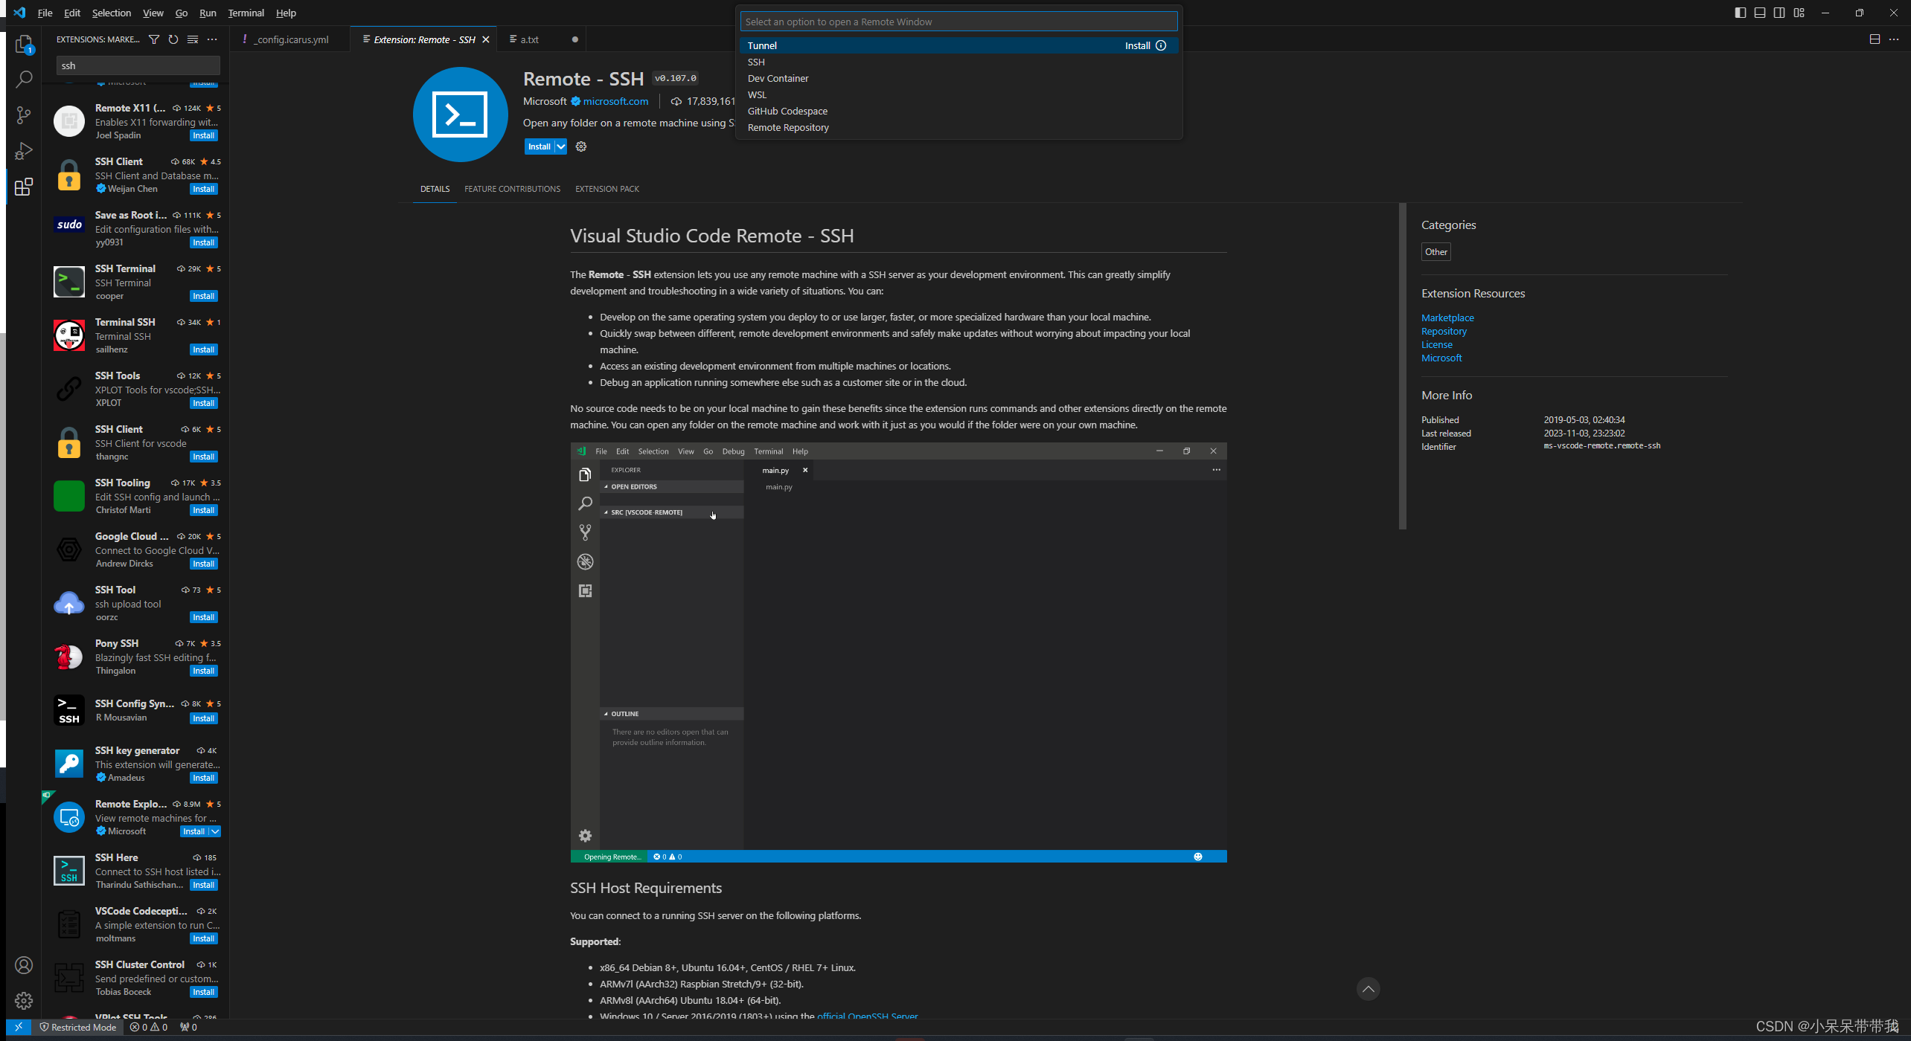Image resolution: width=1911 pixels, height=1041 pixels.
Task: Toggle Primary Side Bar visibility
Action: tap(1740, 13)
